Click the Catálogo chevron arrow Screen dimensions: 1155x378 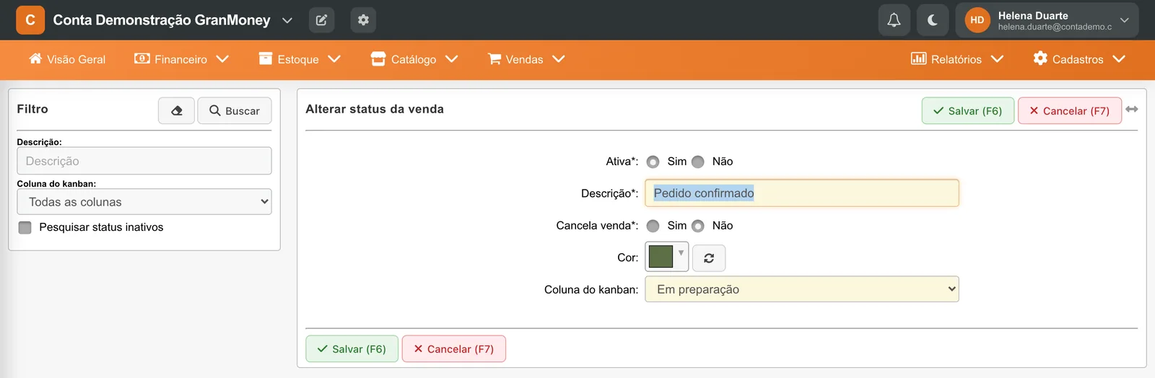pyautogui.click(x=452, y=59)
